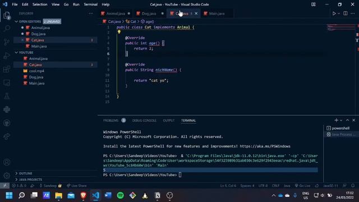Screen dimensions: 359x202
Task: Open File Explorer from taskbar
Action: (x=58, y=195)
